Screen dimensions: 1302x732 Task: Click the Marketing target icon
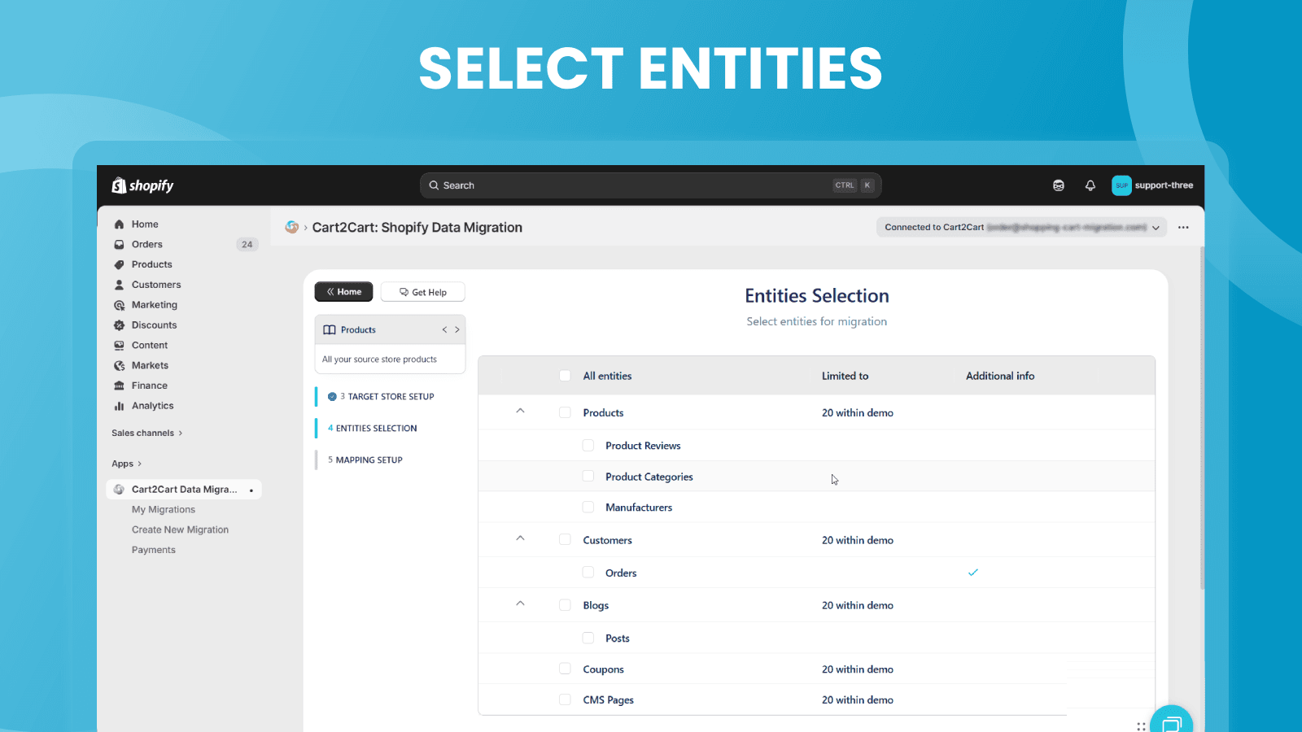tap(119, 305)
